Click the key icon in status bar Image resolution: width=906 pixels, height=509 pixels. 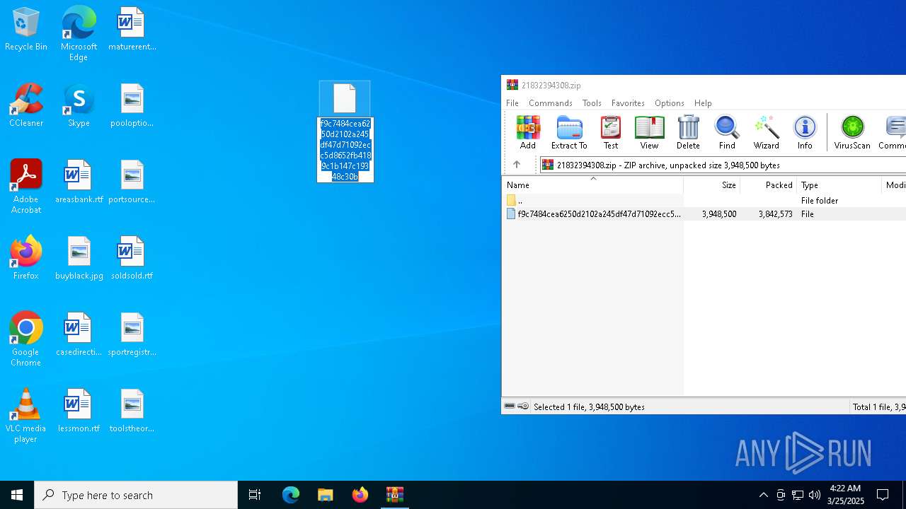coord(523,406)
